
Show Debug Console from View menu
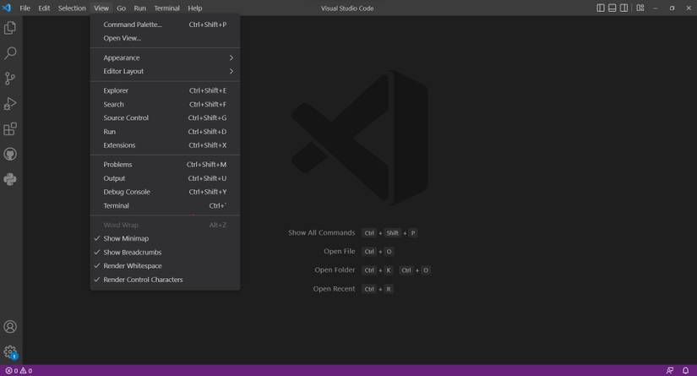[x=165, y=192]
